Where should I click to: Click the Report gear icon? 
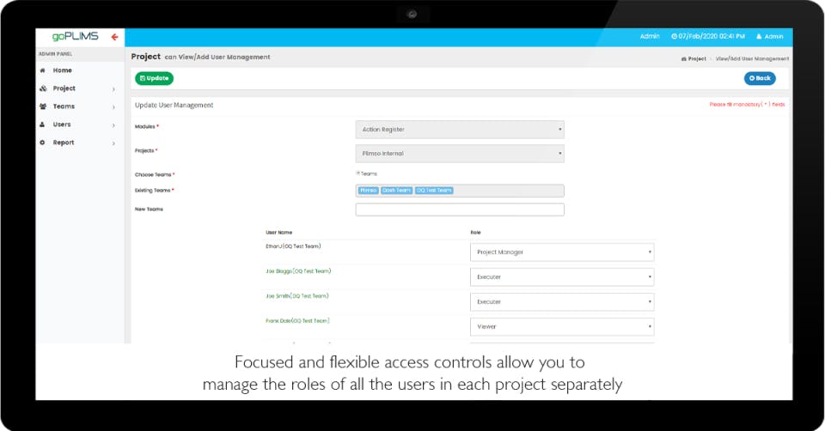point(43,143)
